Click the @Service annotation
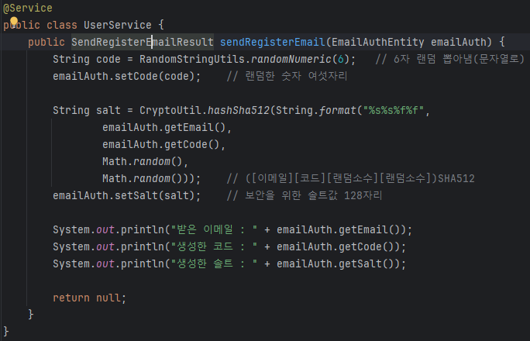Viewport: 530px width, 341px height. [x=28, y=8]
